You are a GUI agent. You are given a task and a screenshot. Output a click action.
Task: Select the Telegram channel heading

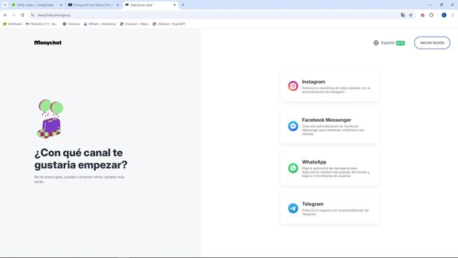coord(313,204)
